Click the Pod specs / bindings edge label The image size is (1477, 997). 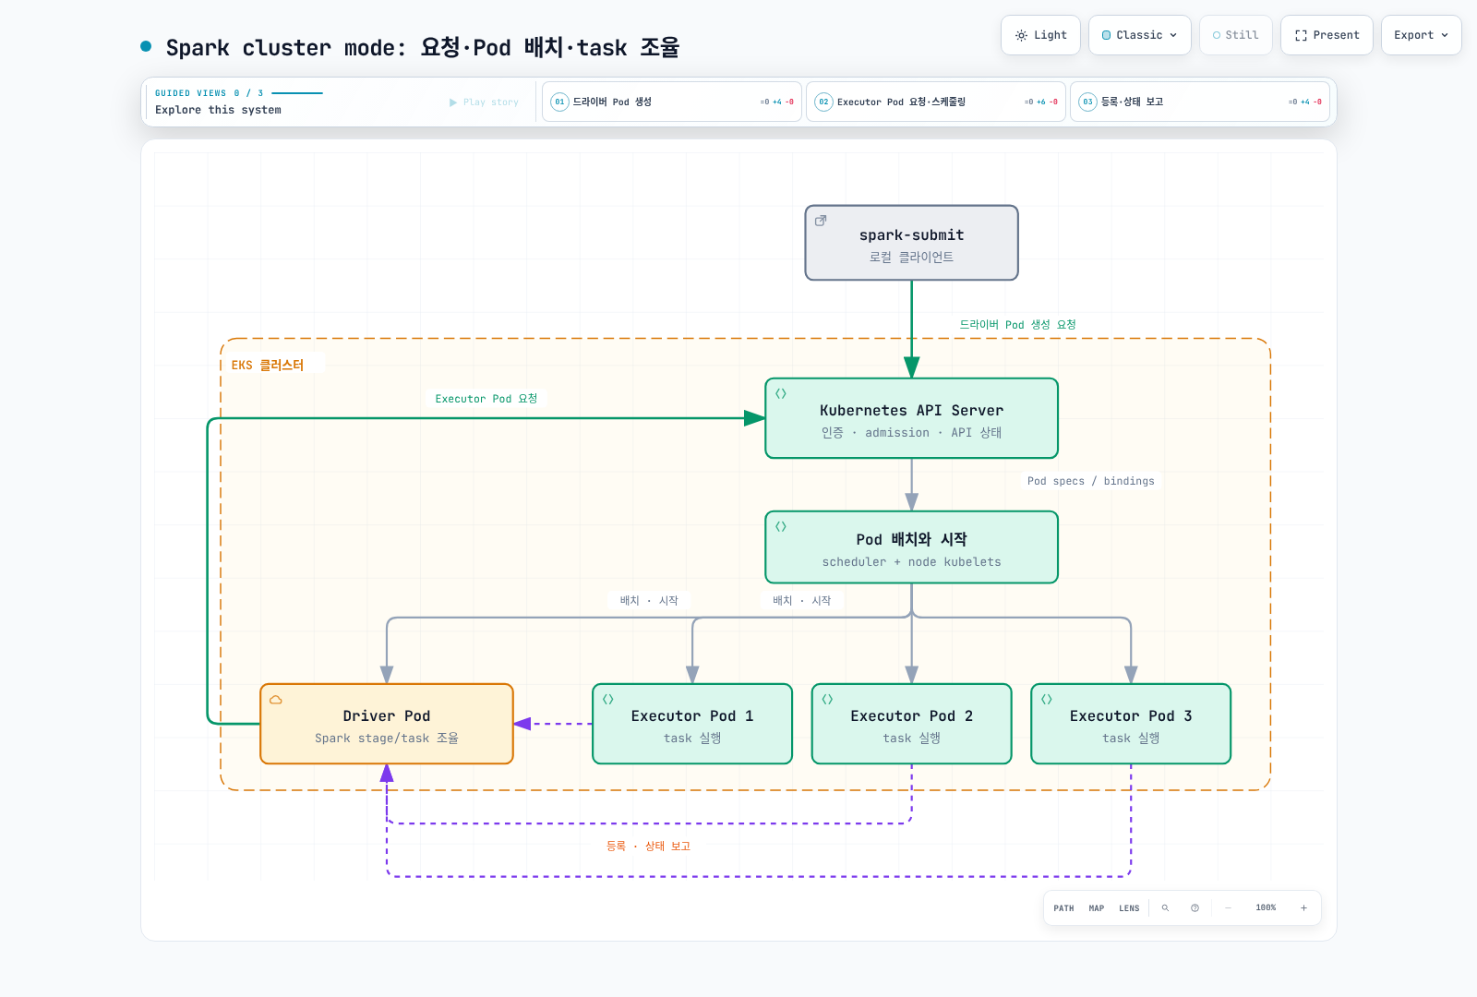[1091, 481]
